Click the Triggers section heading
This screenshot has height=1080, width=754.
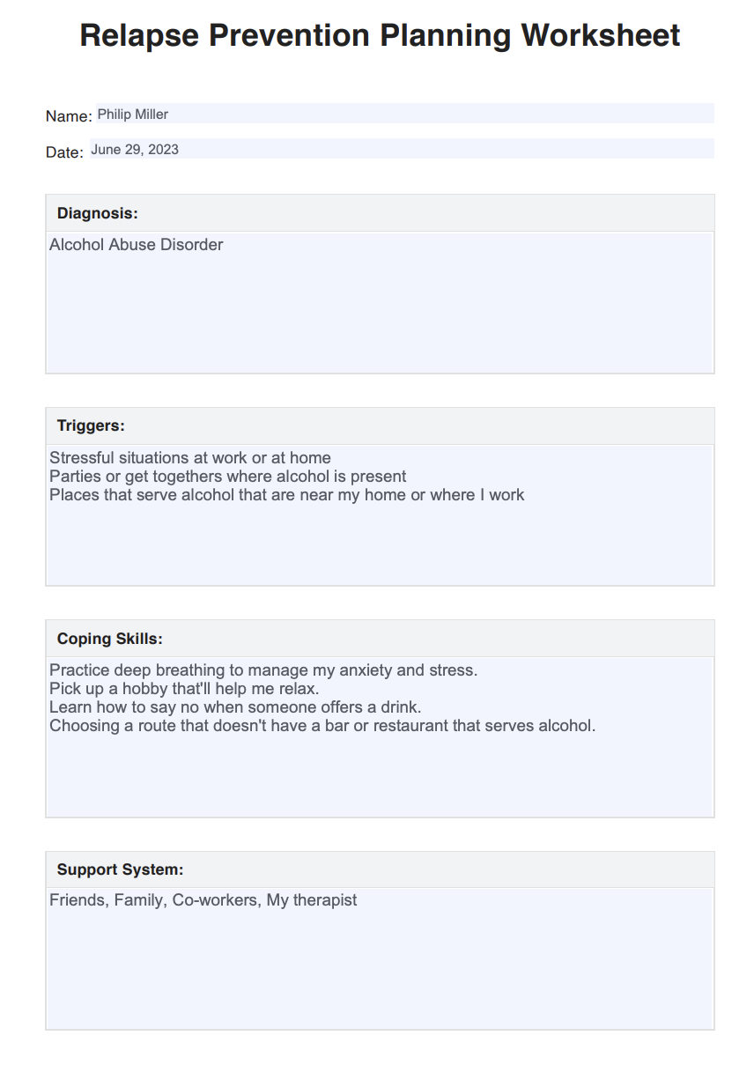click(91, 425)
